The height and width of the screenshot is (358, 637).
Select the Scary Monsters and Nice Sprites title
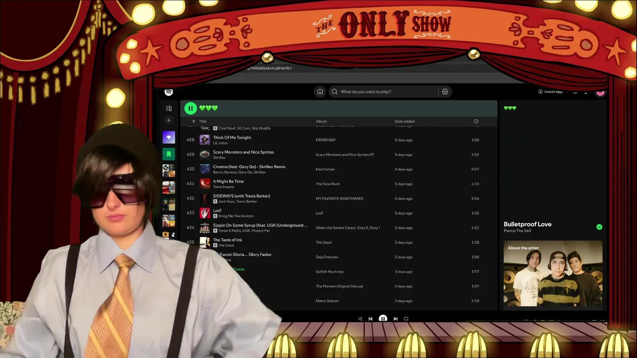[243, 152]
